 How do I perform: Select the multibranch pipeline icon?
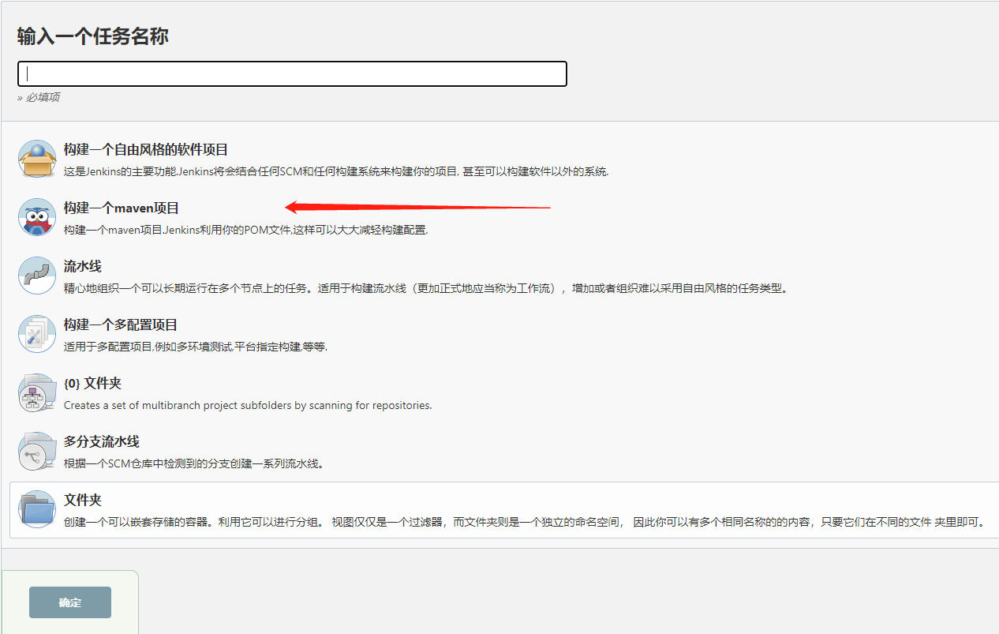point(37,451)
